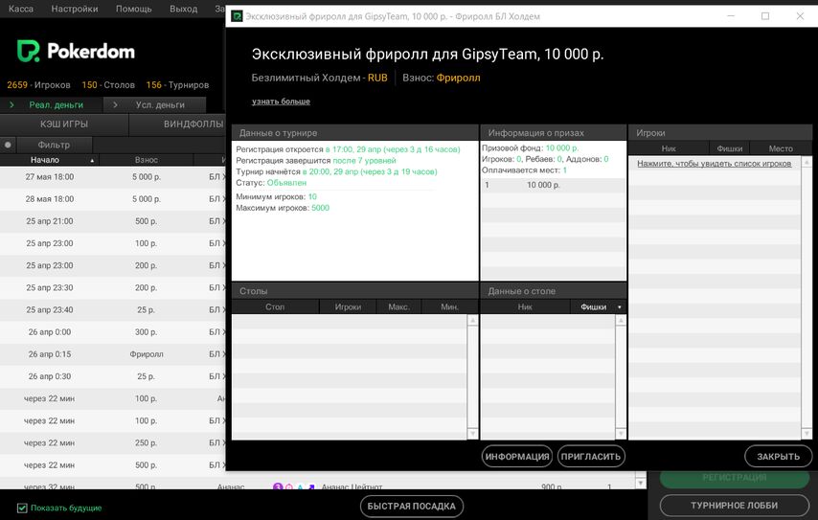Screen dimensions: 818x520
Task: Click the Макс. column header
Action: click(x=398, y=307)
